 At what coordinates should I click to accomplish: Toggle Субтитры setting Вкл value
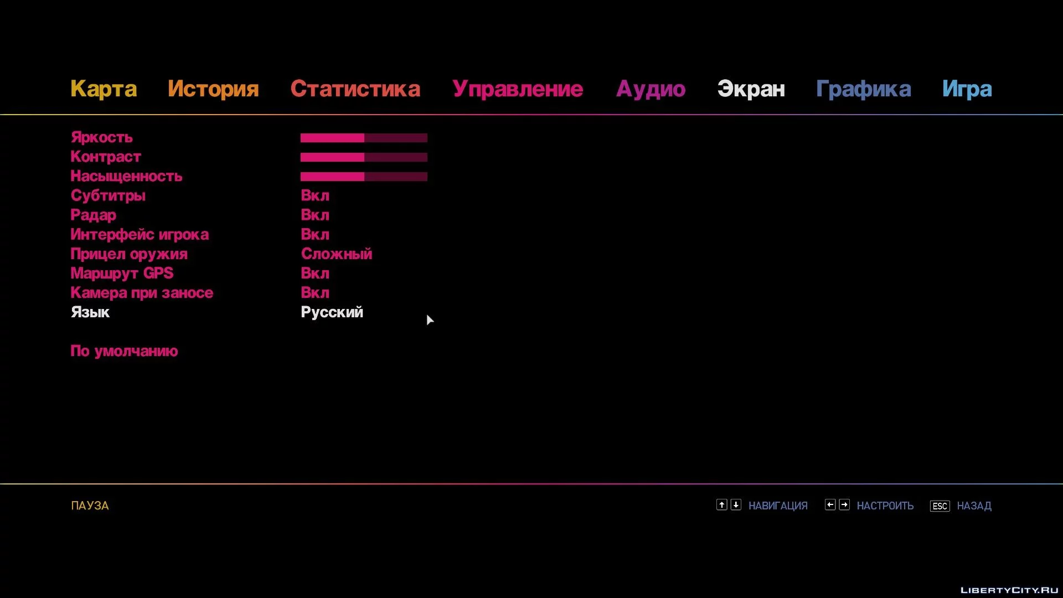pyautogui.click(x=315, y=195)
